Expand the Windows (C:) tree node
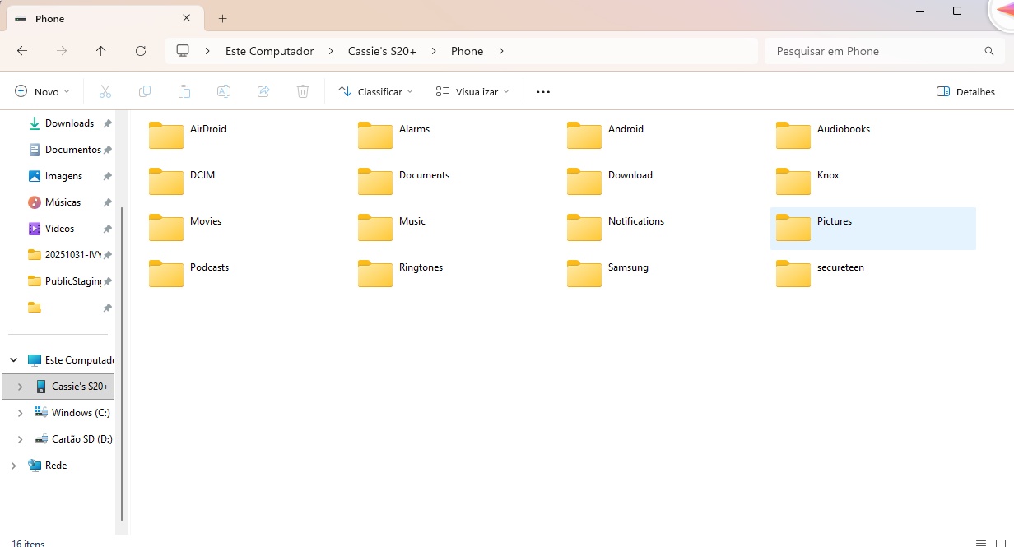The image size is (1014, 547). click(x=20, y=413)
